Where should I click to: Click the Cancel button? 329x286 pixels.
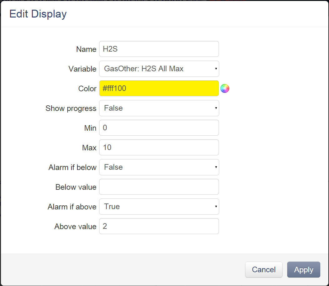[x=264, y=269]
